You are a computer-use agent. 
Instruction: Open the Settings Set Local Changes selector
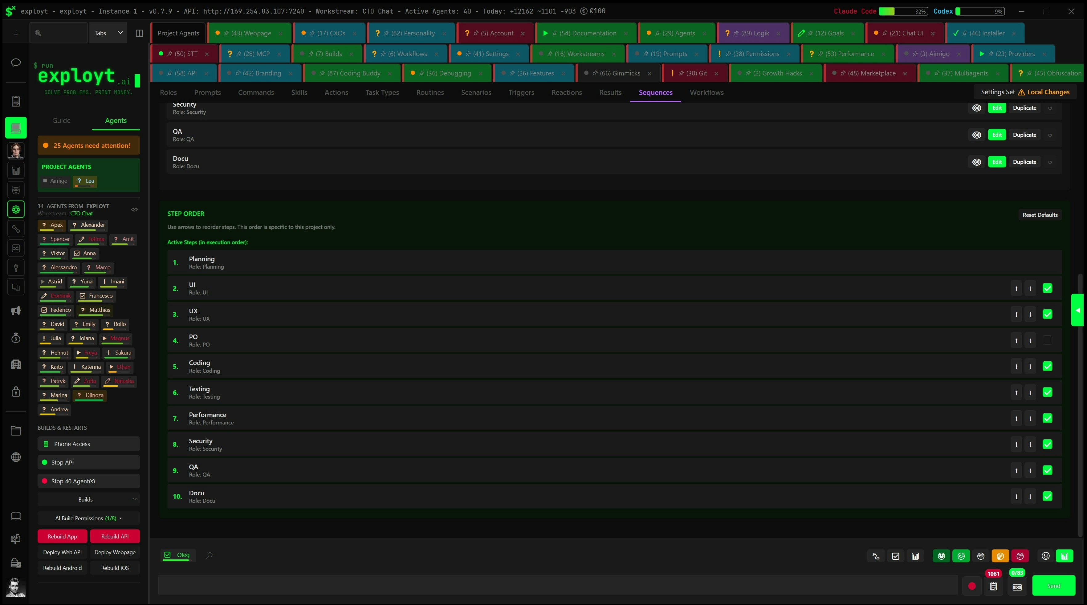[x=1025, y=92]
